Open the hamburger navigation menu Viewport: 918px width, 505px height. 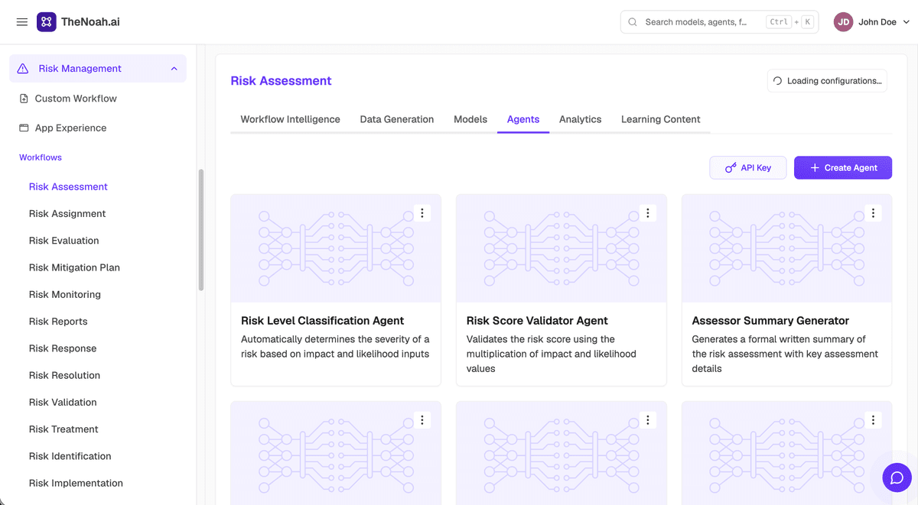point(22,22)
